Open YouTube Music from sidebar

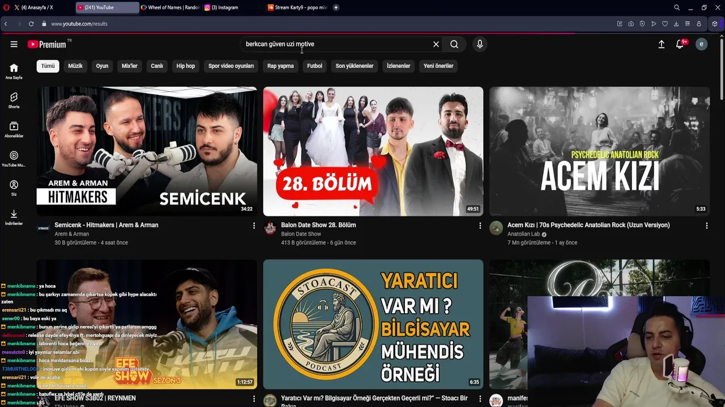coord(14,159)
